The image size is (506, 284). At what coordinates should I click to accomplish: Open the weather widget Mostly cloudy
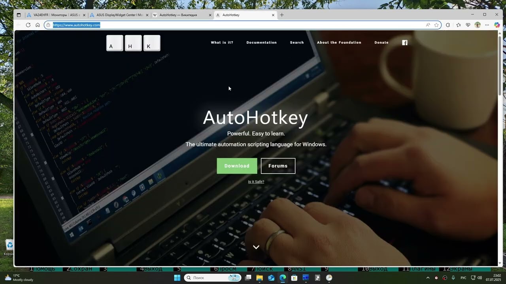19,278
